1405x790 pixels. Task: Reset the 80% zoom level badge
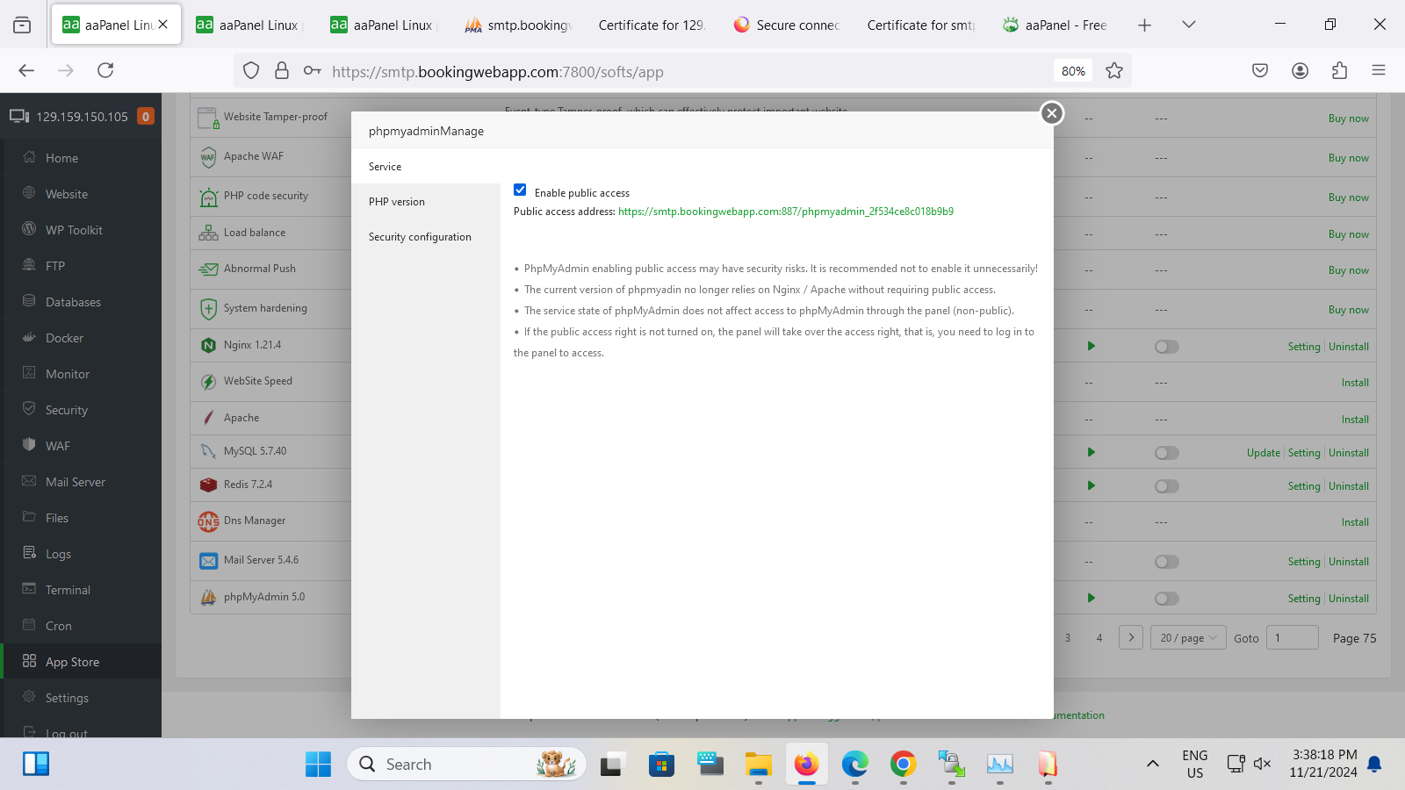[1073, 71]
